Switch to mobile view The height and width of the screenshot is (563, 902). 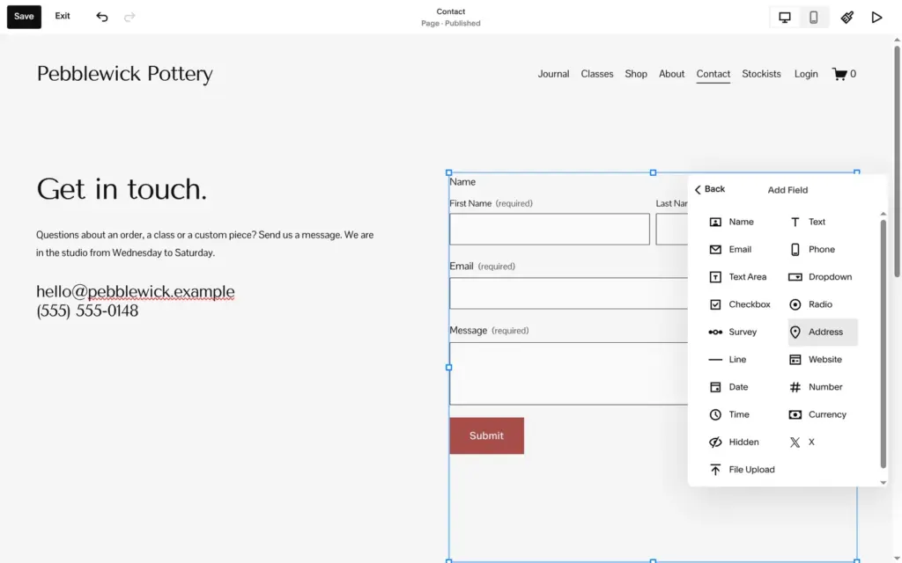[x=813, y=18]
